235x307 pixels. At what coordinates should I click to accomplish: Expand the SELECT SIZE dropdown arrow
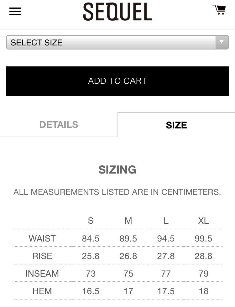click(222, 42)
